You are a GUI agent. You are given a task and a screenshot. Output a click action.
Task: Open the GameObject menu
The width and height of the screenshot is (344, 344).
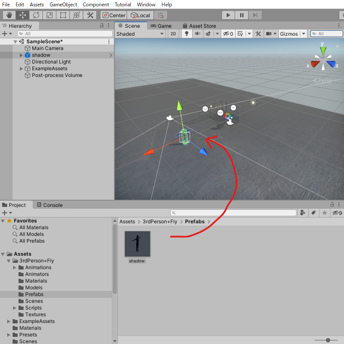coord(63,5)
